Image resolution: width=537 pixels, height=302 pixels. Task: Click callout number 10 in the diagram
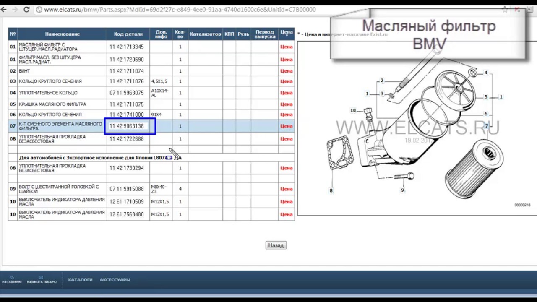pos(353,111)
